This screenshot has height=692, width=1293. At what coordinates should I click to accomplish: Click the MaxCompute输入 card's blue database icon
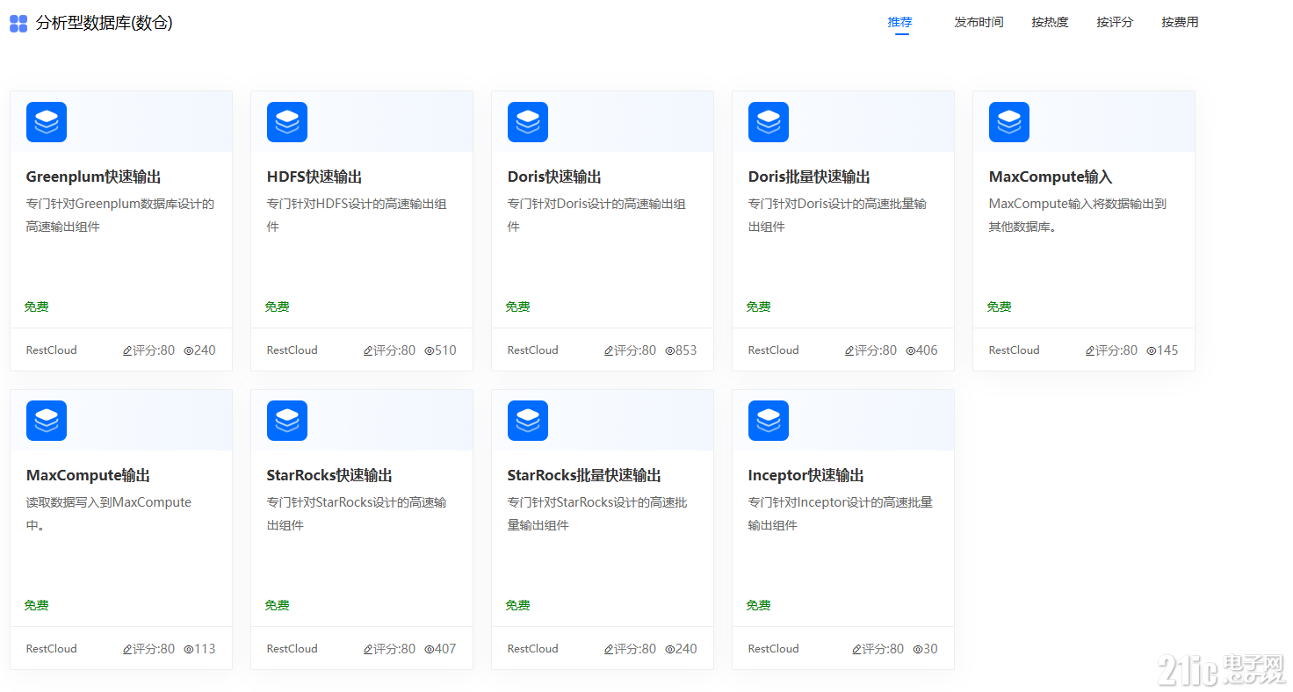click(1009, 122)
